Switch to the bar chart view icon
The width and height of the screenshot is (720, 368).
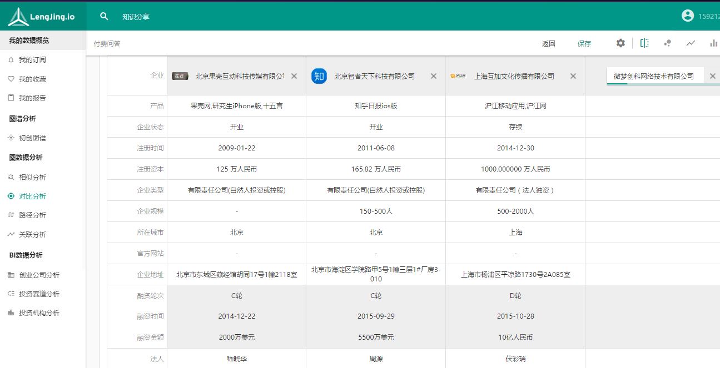(x=713, y=43)
